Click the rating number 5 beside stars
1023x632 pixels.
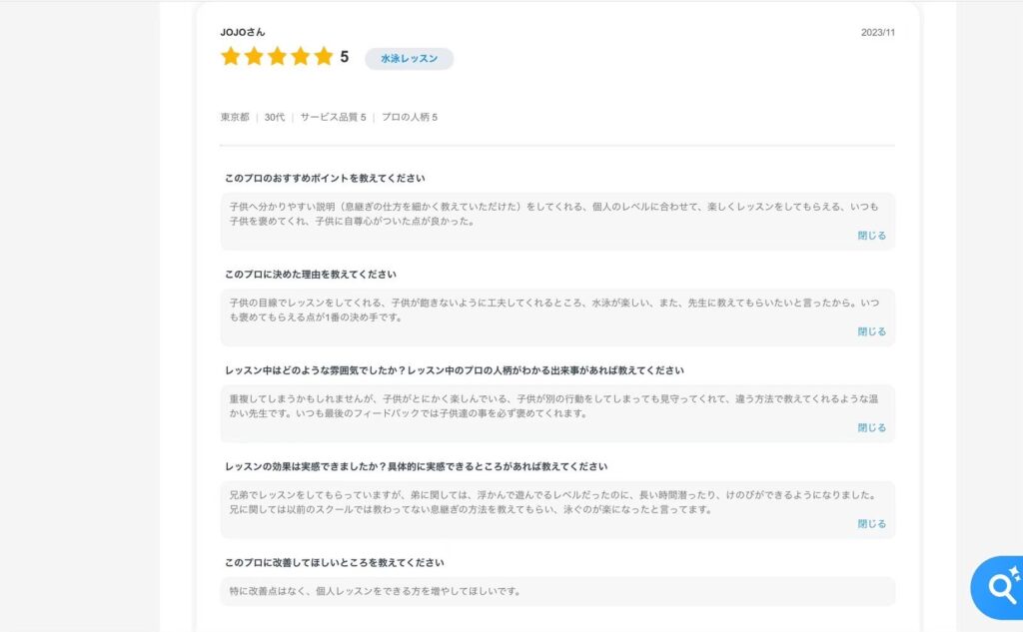coord(345,57)
